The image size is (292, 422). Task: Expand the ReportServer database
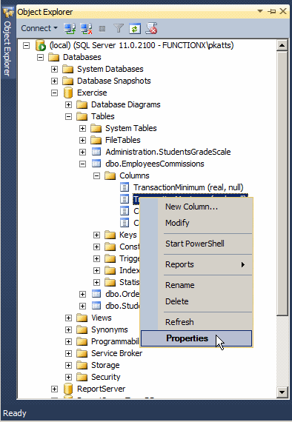point(54,389)
